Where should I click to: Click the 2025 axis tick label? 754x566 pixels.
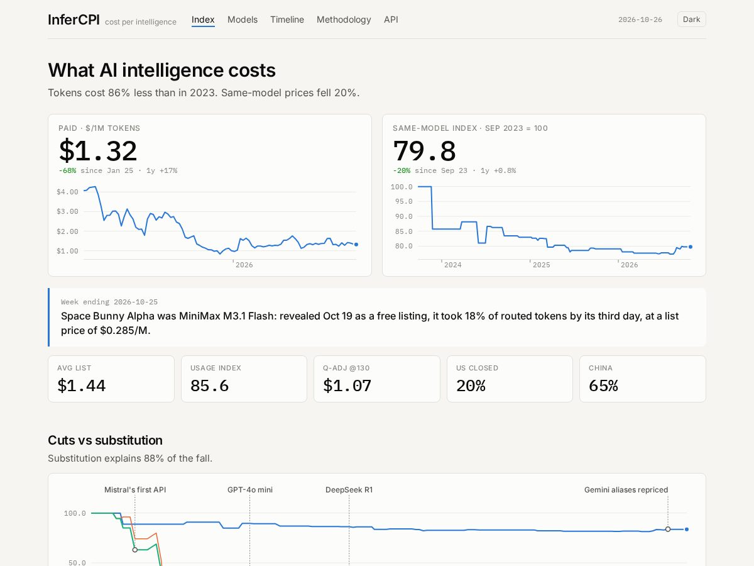(x=541, y=265)
